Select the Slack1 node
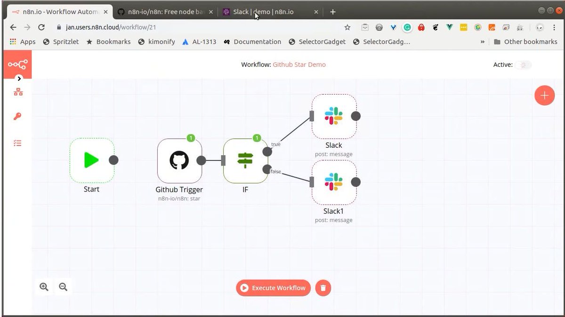565x317 pixels. tap(334, 182)
